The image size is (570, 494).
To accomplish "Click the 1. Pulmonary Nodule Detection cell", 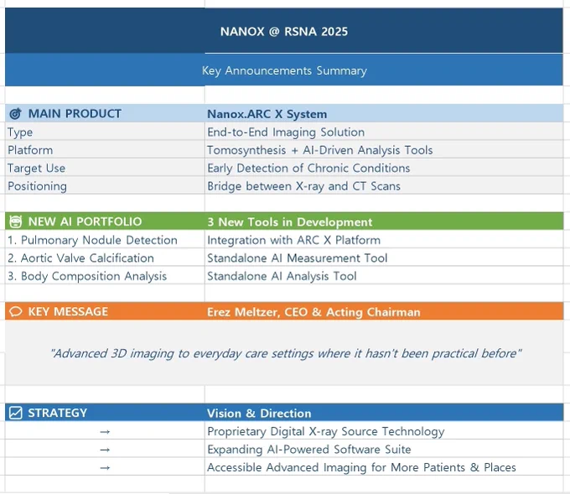I will click(x=105, y=240).
